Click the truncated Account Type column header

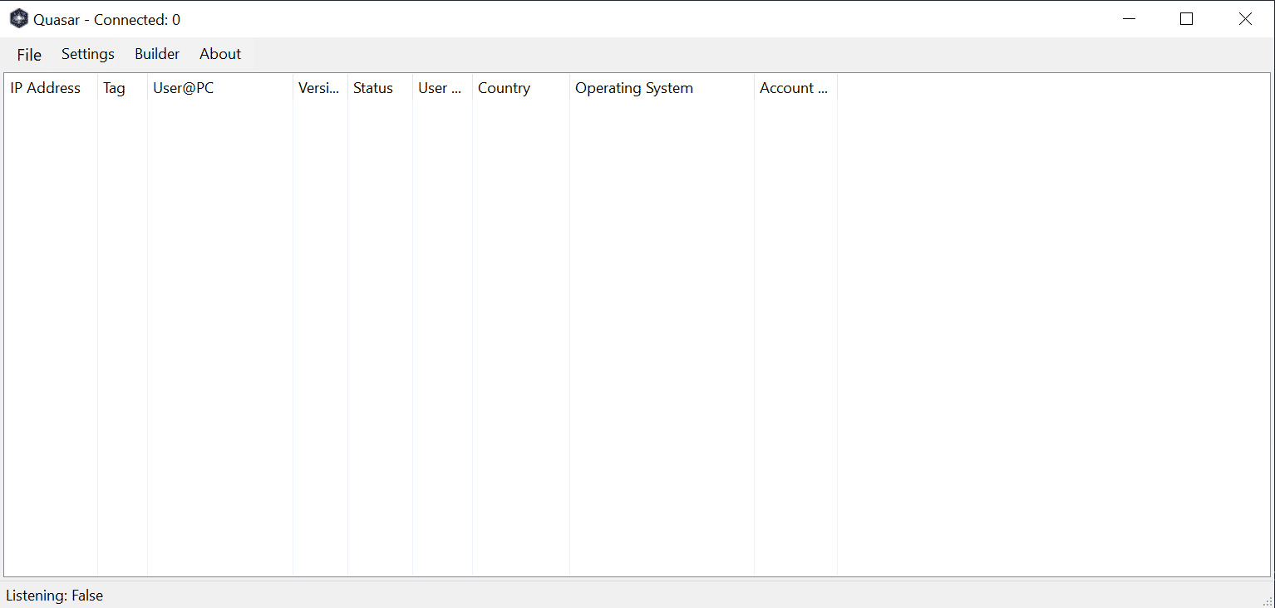tap(795, 88)
